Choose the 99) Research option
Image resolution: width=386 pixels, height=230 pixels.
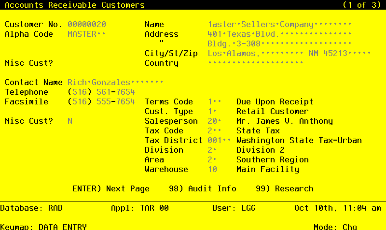pyautogui.click(x=285, y=188)
